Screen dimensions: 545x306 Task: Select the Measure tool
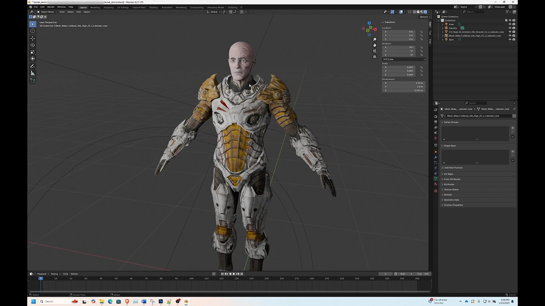[32, 73]
